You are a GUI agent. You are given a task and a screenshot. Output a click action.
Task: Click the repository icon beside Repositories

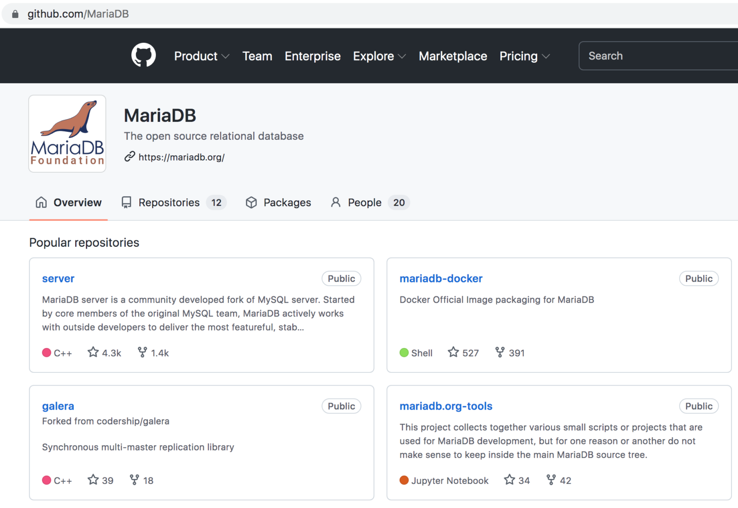click(x=126, y=202)
